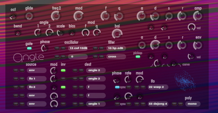
Task: Toggle the blue-lit sync switch for 22 warp 2
Action: 117,87
